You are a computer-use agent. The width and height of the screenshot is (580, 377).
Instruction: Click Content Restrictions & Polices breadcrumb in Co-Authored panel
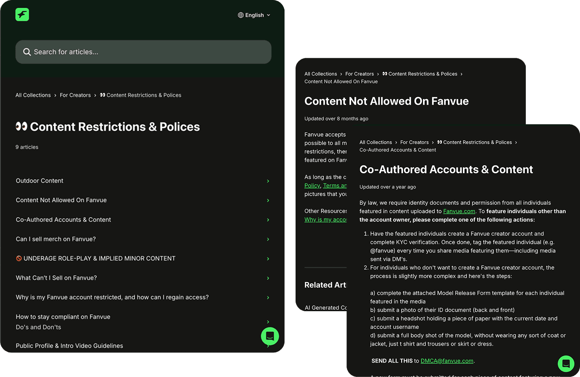pos(477,142)
